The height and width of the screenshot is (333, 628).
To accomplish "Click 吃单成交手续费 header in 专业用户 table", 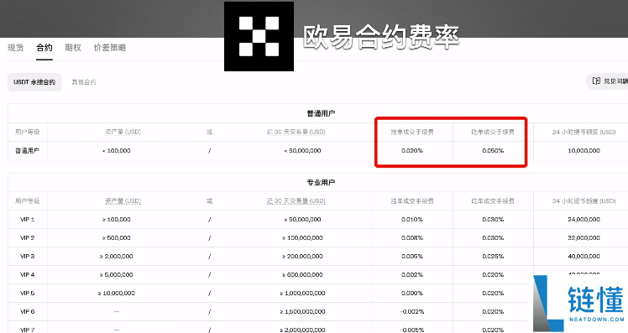I will [x=493, y=201].
